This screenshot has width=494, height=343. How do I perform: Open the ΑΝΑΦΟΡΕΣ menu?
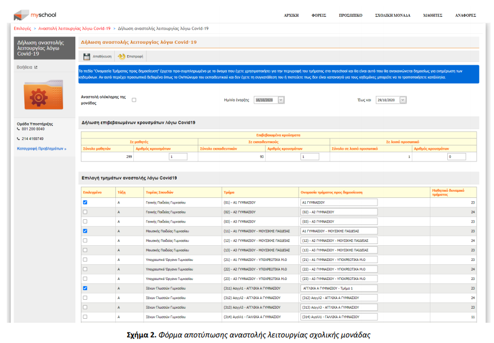pos(466,16)
